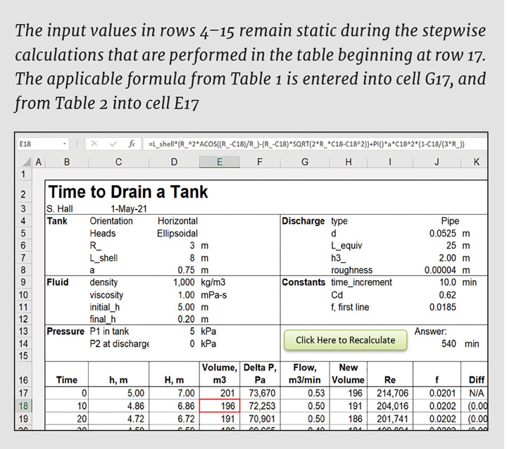Viewport: 507px width, 449px height.
Task: Click the Select All corner triangle
Action: tap(25, 163)
